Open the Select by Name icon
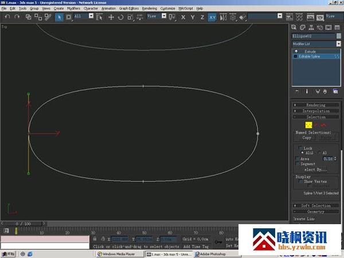 coord(99,17)
